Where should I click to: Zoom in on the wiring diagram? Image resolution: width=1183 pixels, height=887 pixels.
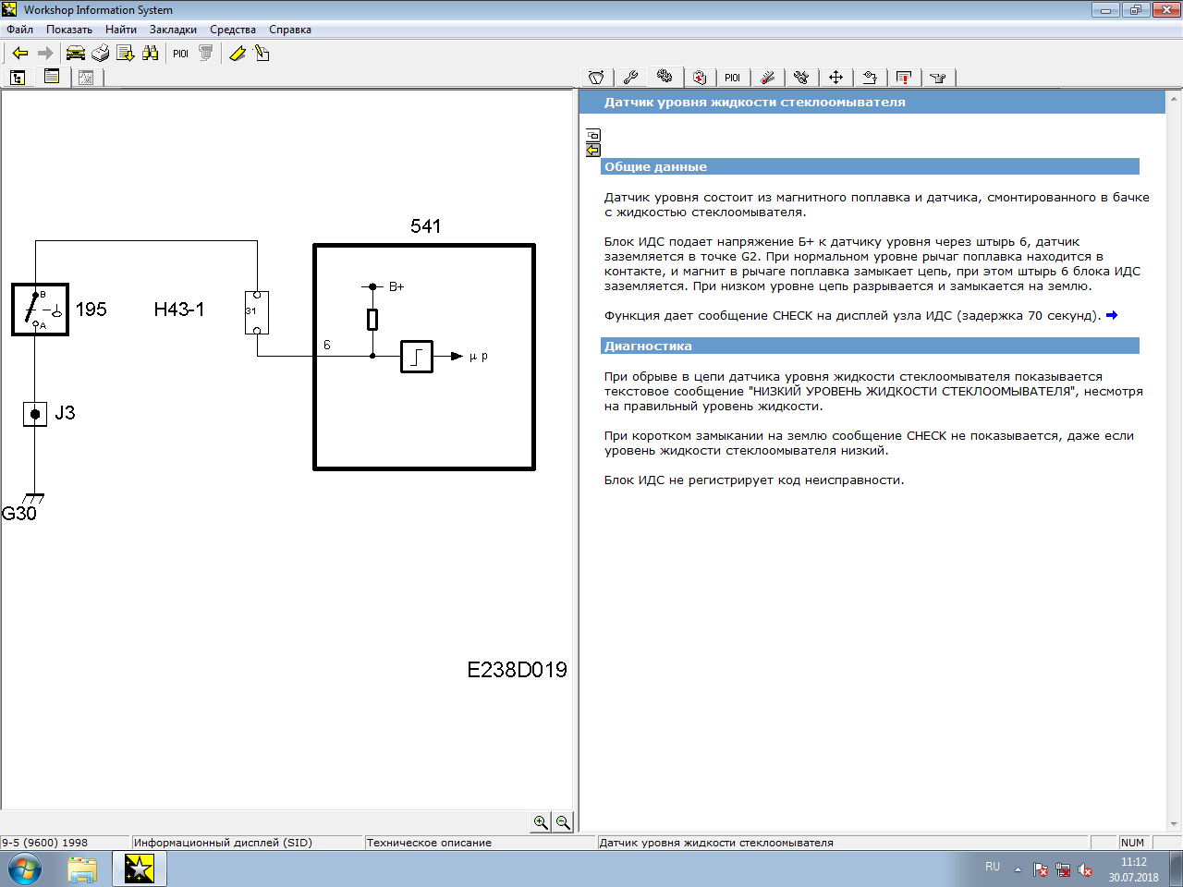[542, 822]
